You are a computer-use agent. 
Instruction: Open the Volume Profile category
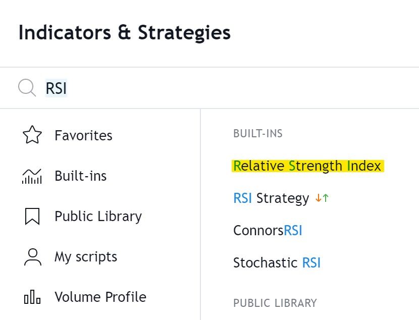click(100, 297)
